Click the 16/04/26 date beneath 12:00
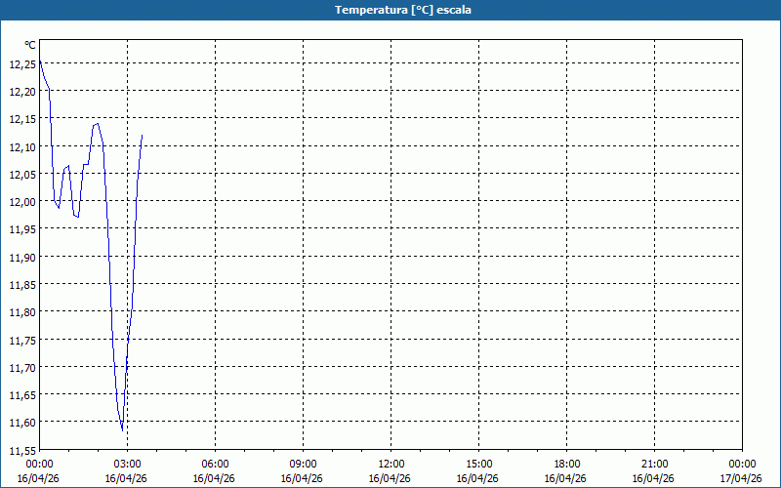Image resolution: width=781 pixels, height=488 pixels. tap(390, 478)
